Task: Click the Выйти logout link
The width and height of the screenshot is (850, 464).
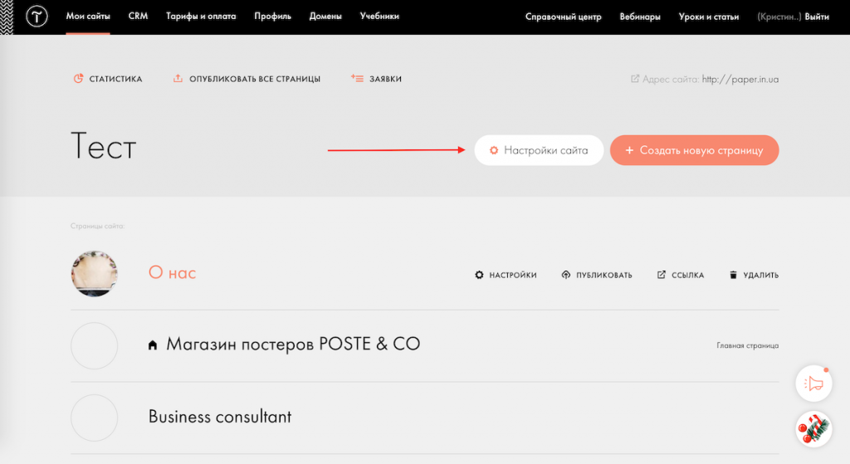Action: coord(817,17)
